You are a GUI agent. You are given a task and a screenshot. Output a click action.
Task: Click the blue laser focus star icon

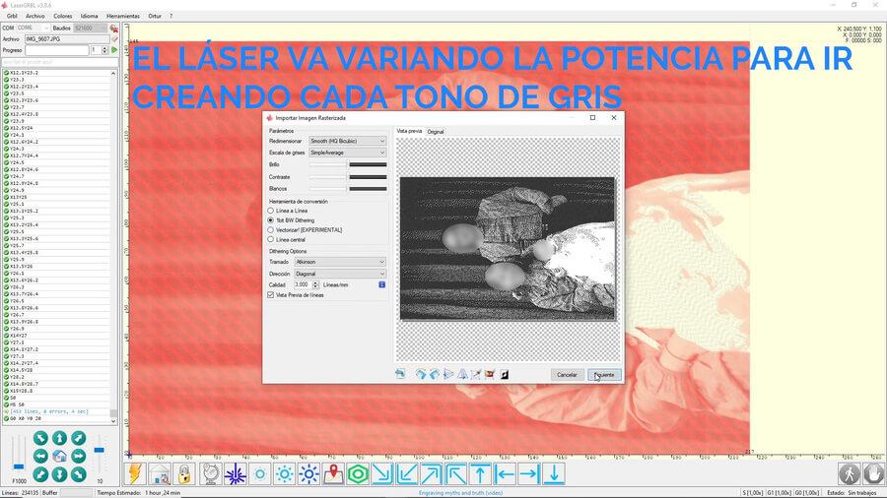[x=235, y=473]
